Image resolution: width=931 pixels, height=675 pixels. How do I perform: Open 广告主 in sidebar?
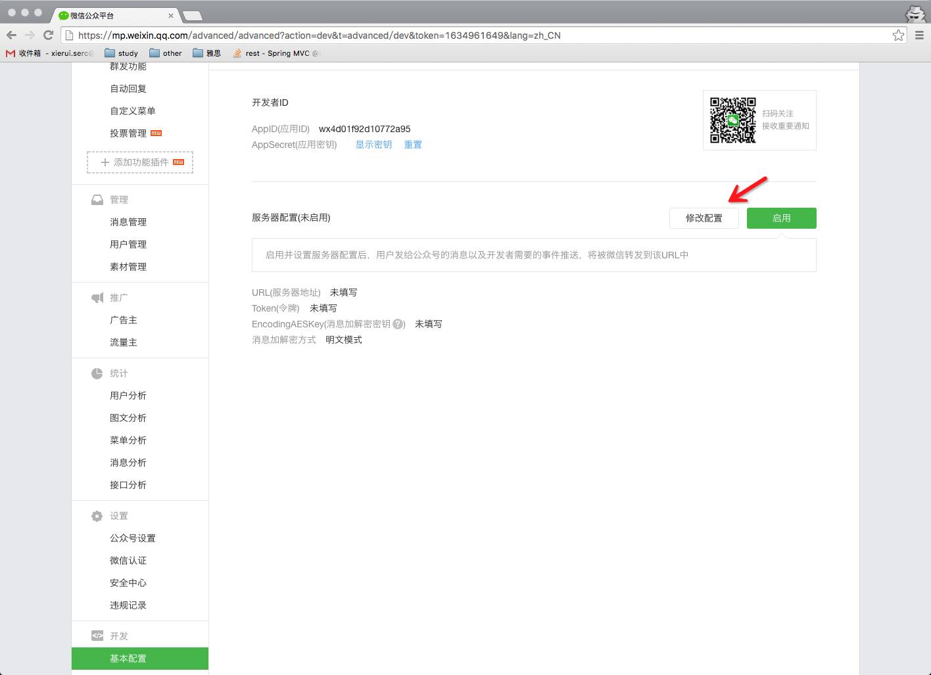coord(124,320)
